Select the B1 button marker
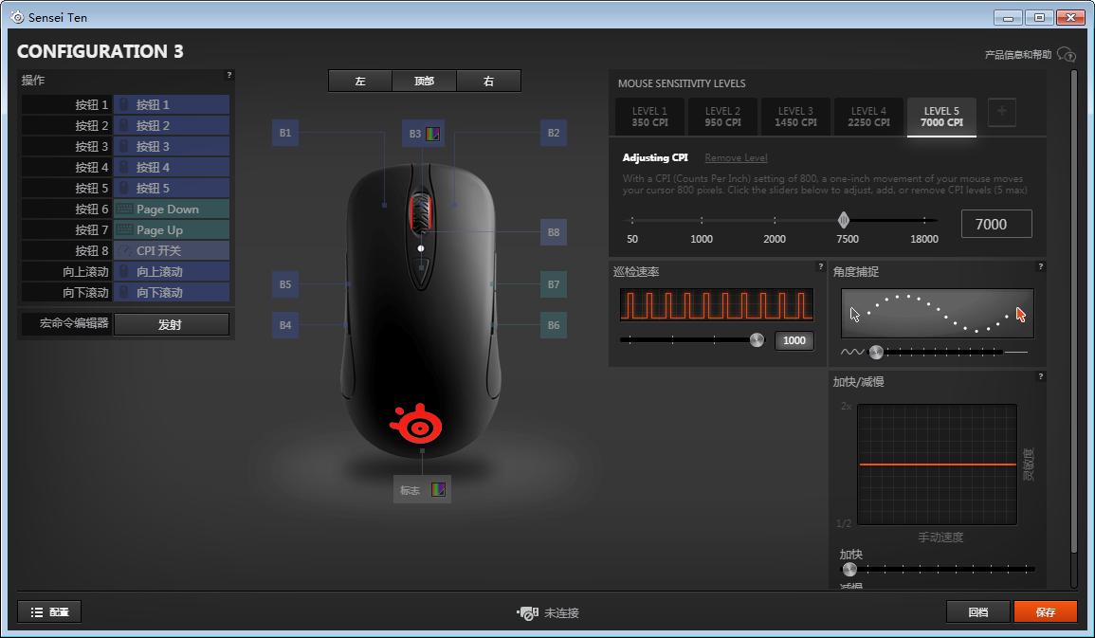Screen dimensions: 1095x638 [x=285, y=133]
